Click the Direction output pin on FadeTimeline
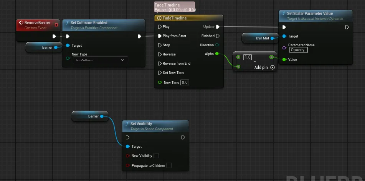 click(x=217, y=45)
